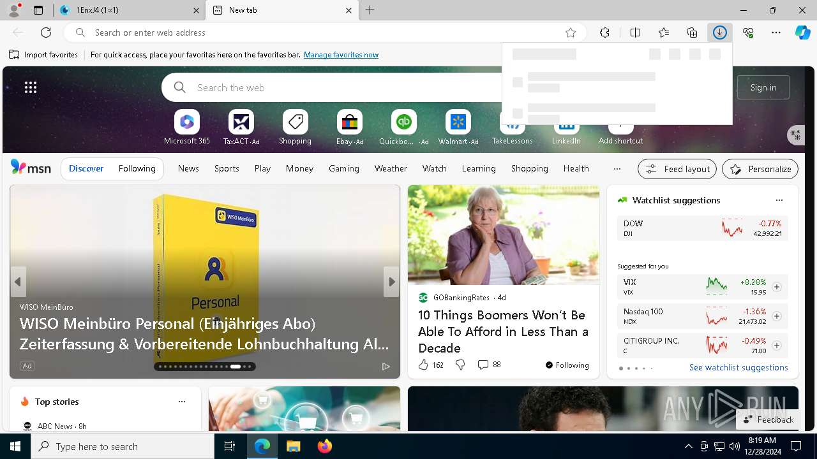817x459 pixels.
Task: Click the Personalize button
Action: pyautogui.click(x=760, y=169)
